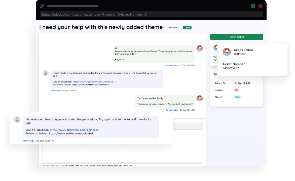295x181 pixels.
Task: Click the Z452015A87 badge beside the title
Action: click(173, 27)
